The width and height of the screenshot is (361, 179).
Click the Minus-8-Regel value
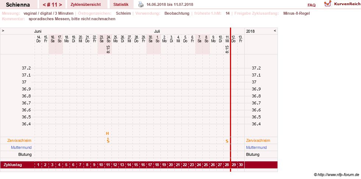click(297, 13)
